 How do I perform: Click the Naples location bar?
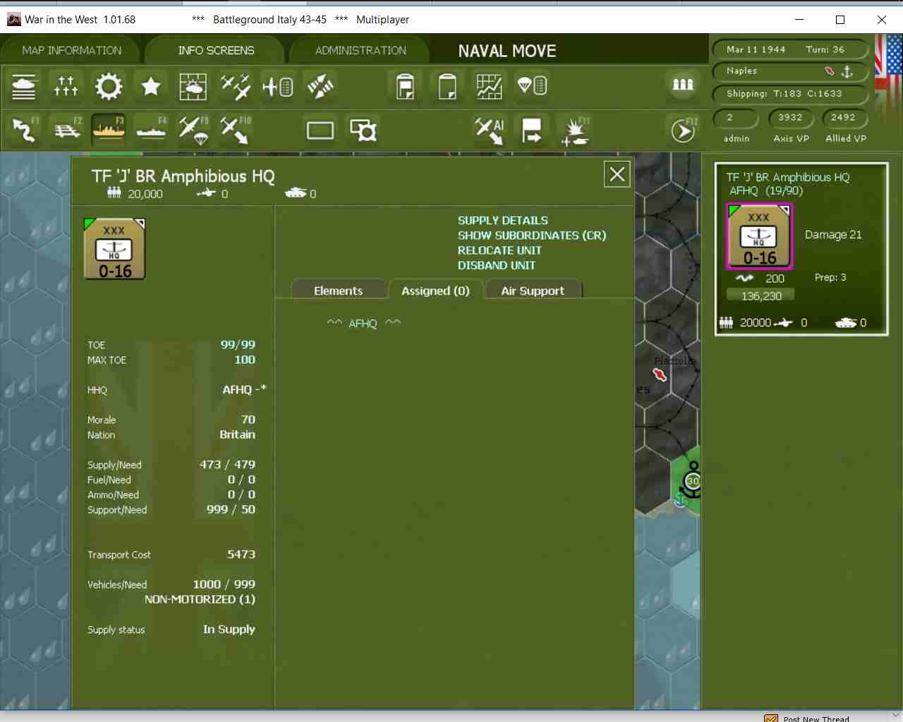789,71
